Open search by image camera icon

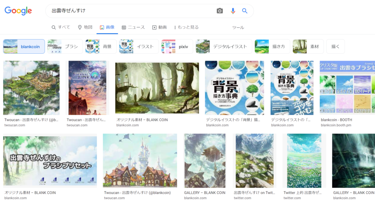pyautogui.click(x=220, y=11)
